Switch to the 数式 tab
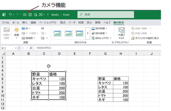This screenshot has height=111, width=171. (63, 22)
